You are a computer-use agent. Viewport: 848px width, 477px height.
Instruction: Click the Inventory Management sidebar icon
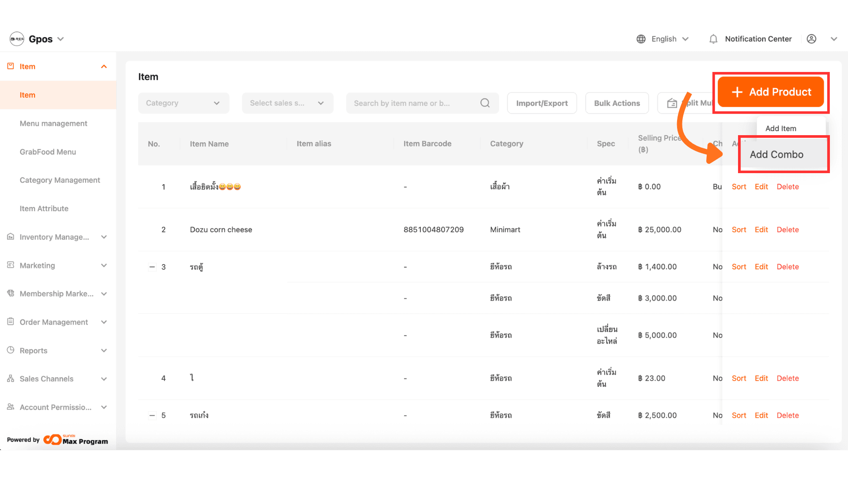pyautogui.click(x=11, y=237)
